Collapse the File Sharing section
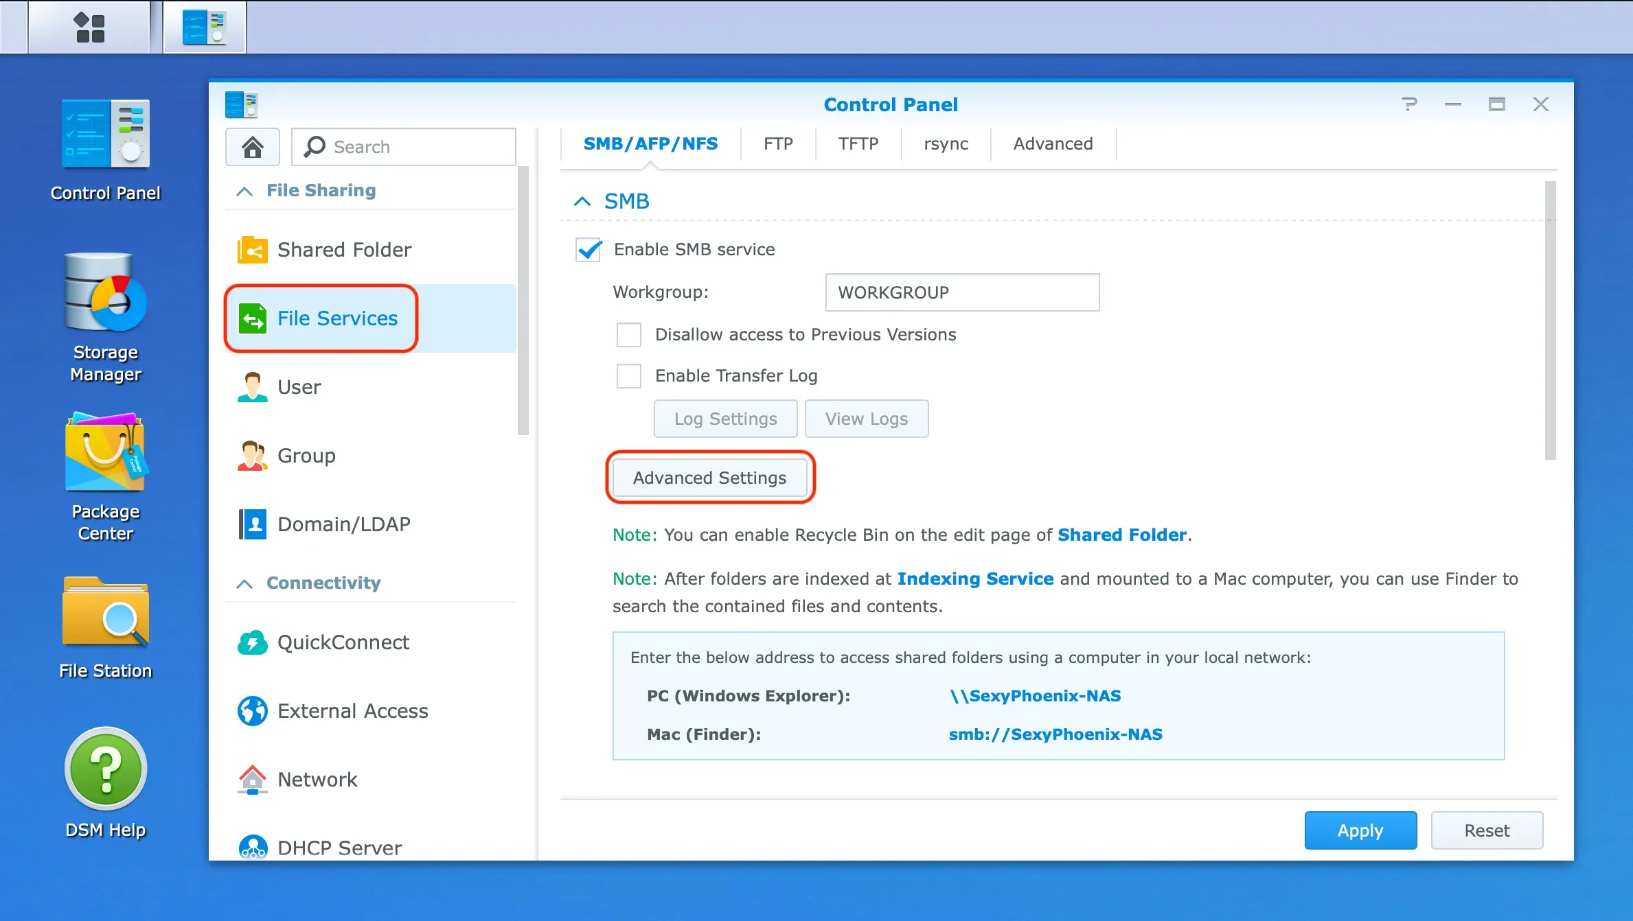 [x=244, y=191]
